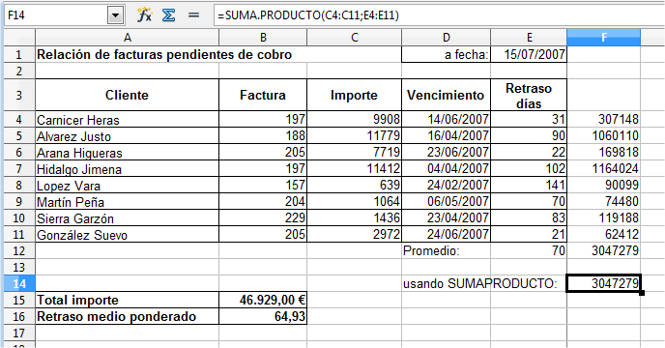Open the Function Wizard icon

[144, 15]
